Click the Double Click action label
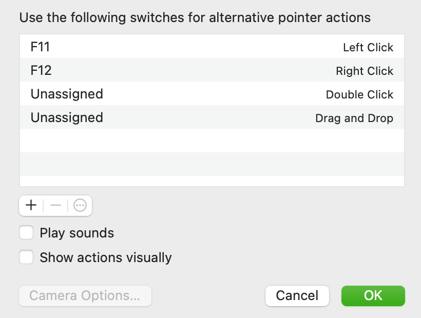This screenshot has height=318, width=421. coord(359,95)
